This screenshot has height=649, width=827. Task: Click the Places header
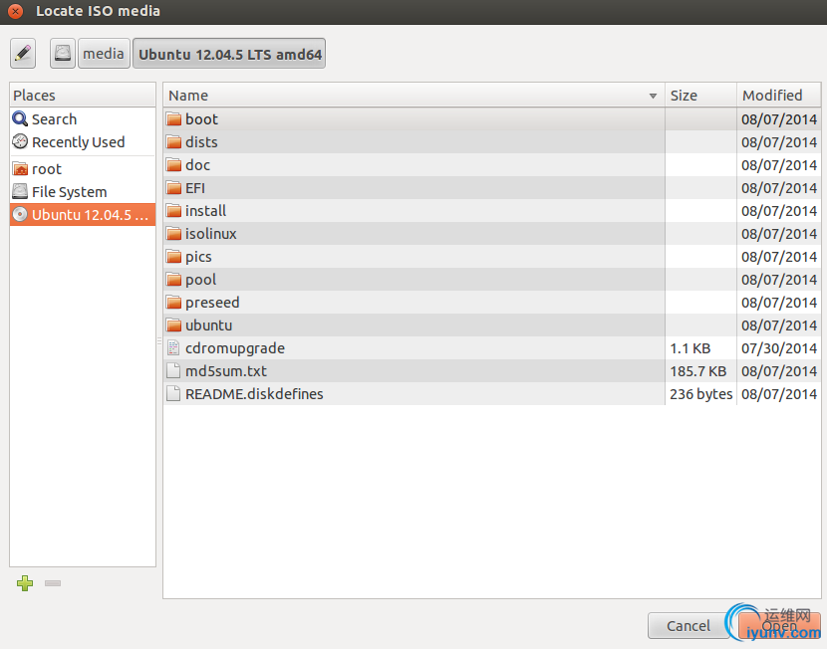(83, 96)
